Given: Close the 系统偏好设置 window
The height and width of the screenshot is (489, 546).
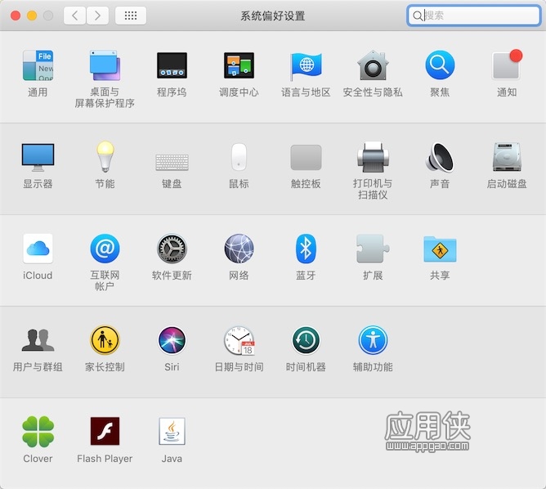Looking at the screenshot, I should pos(16,16).
